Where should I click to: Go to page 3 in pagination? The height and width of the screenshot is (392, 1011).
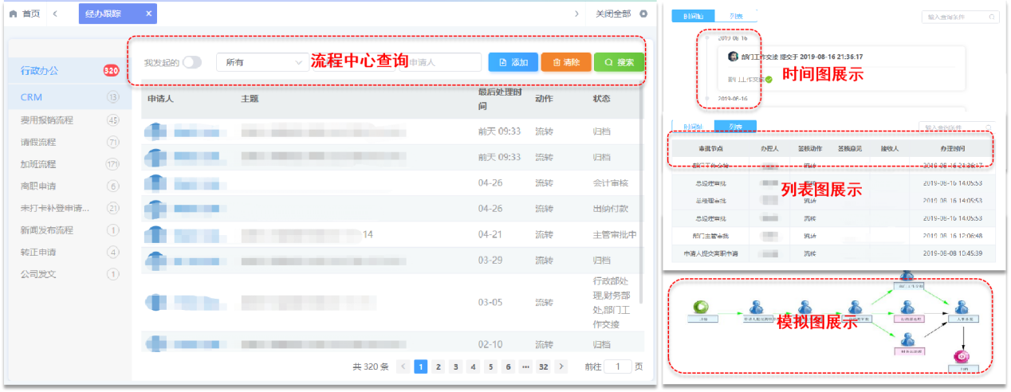[x=455, y=367]
